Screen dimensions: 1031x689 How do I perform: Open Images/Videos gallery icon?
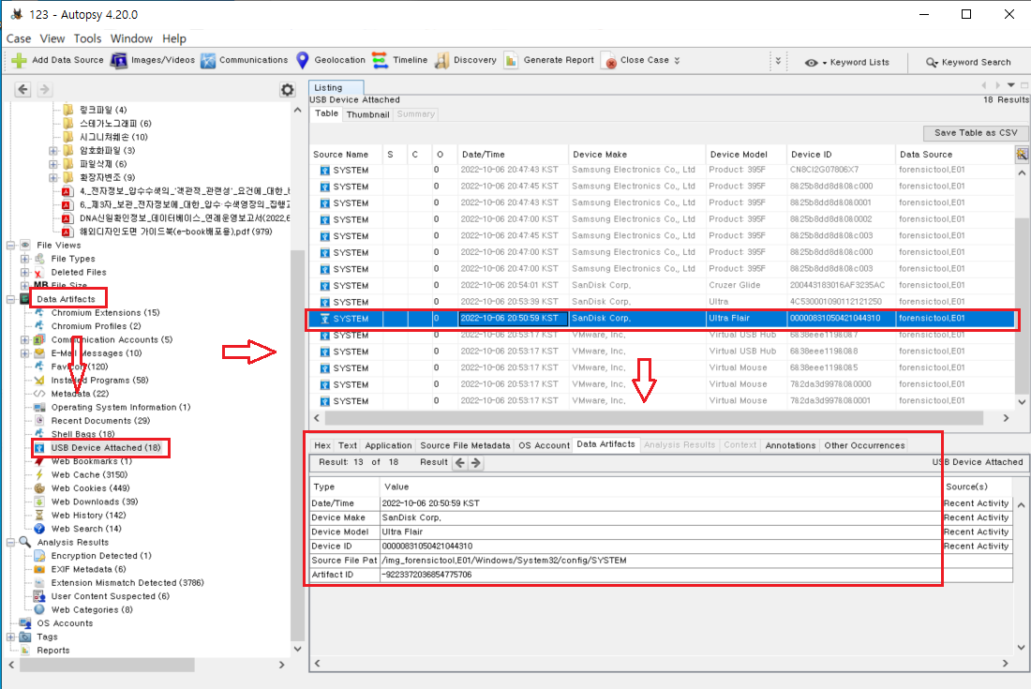119,61
